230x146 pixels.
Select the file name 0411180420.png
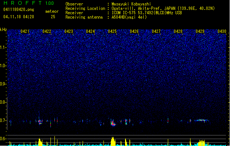[x=19, y=9]
